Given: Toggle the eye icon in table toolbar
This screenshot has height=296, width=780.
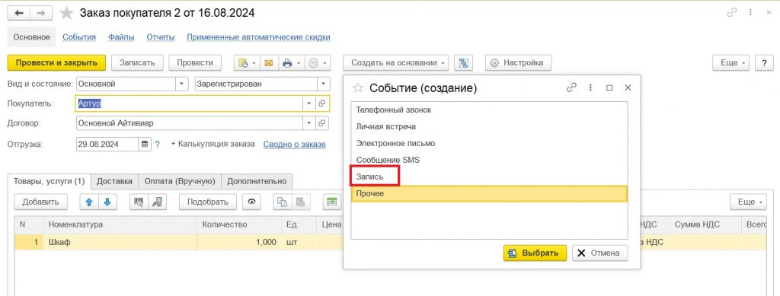Looking at the screenshot, I should pyautogui.click(x=251, y=202).
